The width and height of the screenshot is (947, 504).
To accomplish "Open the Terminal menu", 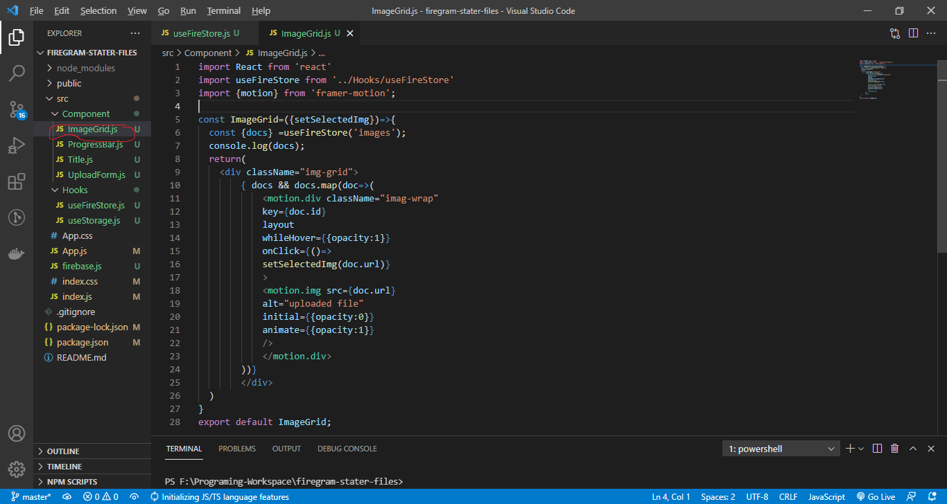I will tap(224, 11).
